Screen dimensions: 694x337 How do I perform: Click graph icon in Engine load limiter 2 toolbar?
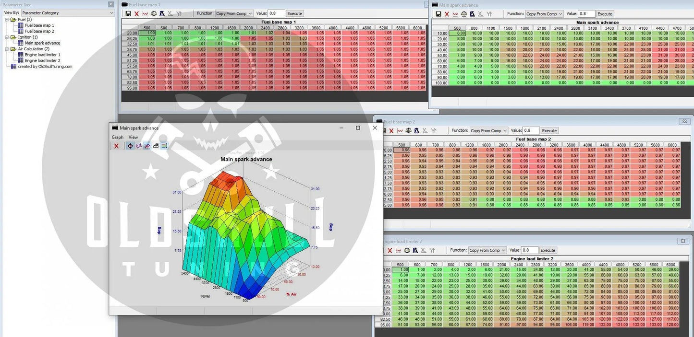pyautogui.click(x=398, y=251)
